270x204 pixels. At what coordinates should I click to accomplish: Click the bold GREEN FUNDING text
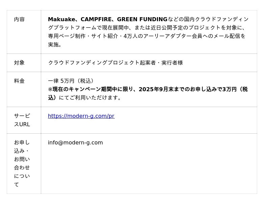tap(142, 19)
